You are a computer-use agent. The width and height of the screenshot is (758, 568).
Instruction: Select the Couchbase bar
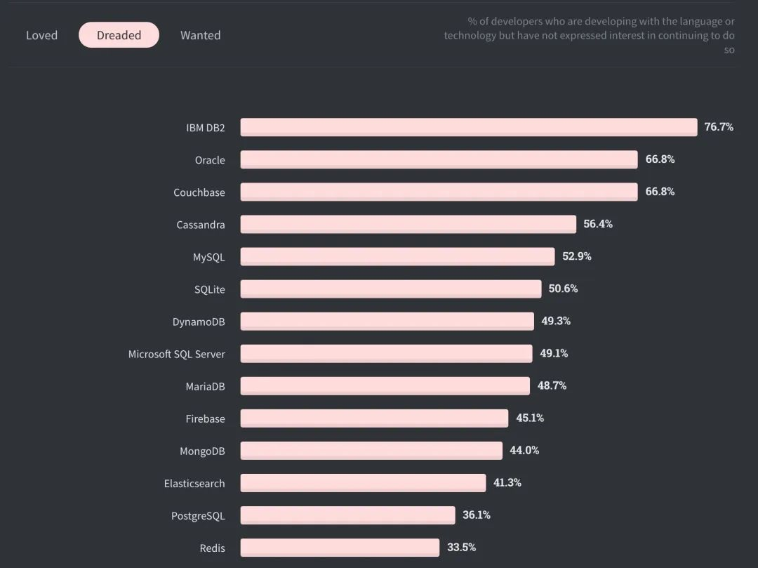[439, 192]
